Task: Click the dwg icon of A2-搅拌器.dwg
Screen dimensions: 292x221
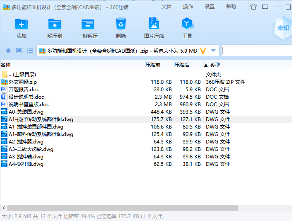Action: click(x=4, y=141)
